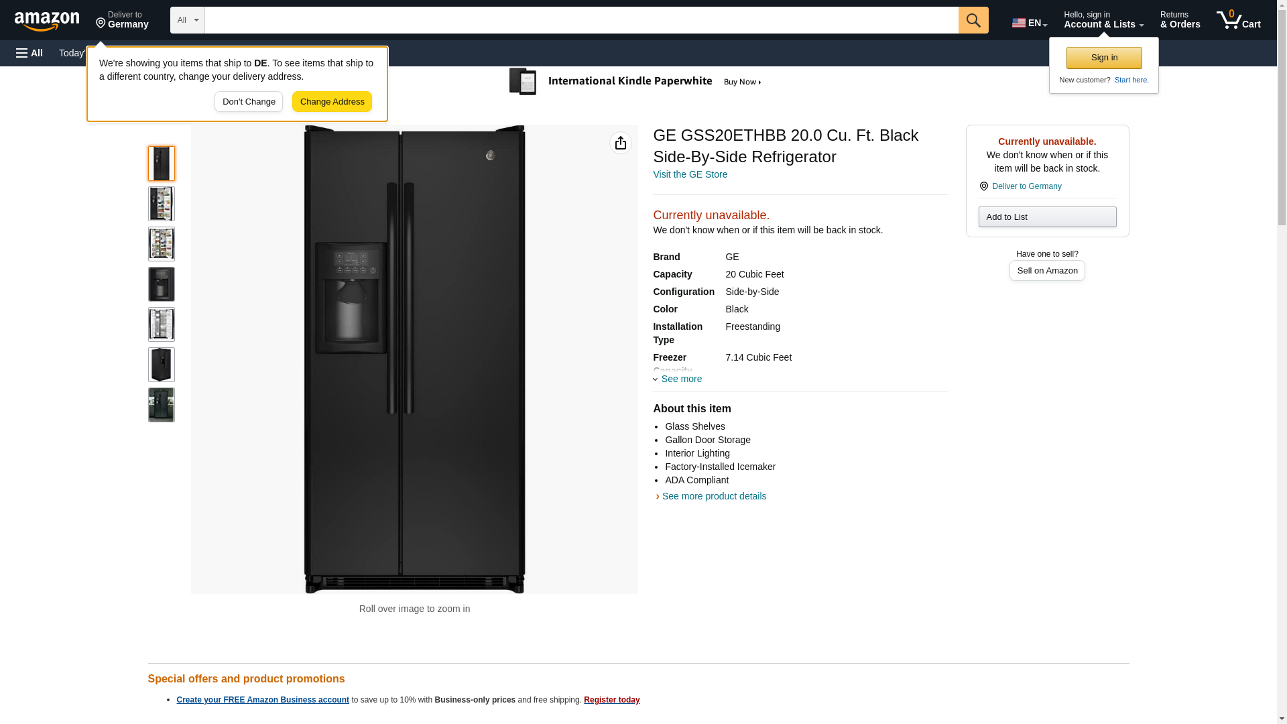This screenshot has height=724, width=1287.
Task: Open the search category All dropdown
Action: click(187, 20)
